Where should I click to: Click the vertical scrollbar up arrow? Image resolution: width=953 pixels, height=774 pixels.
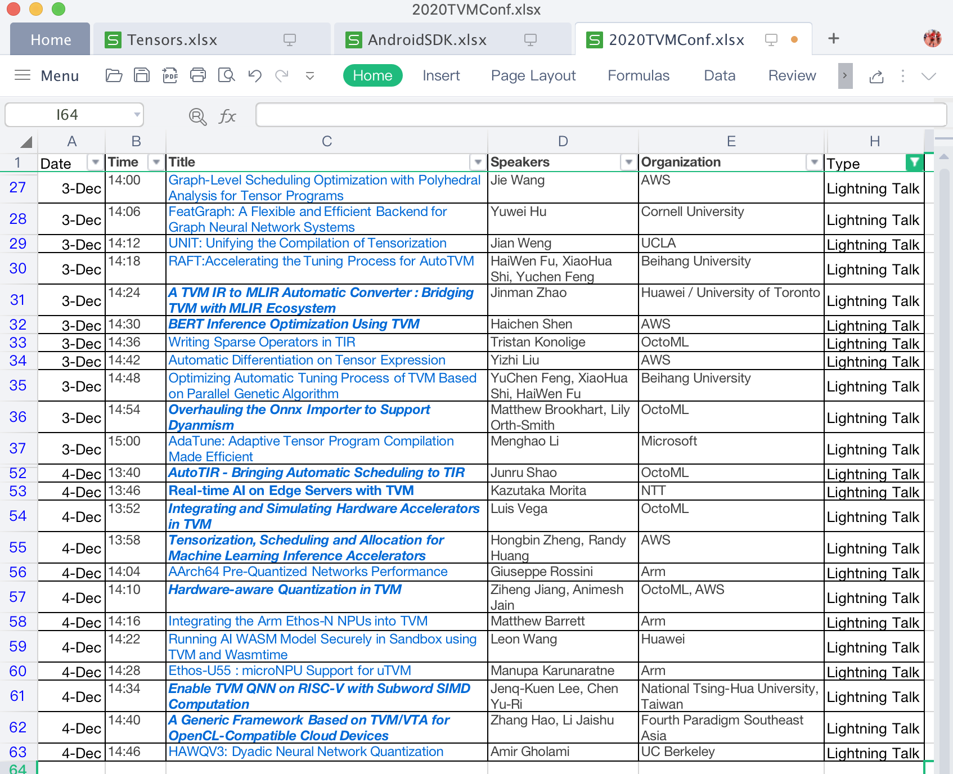944,156
